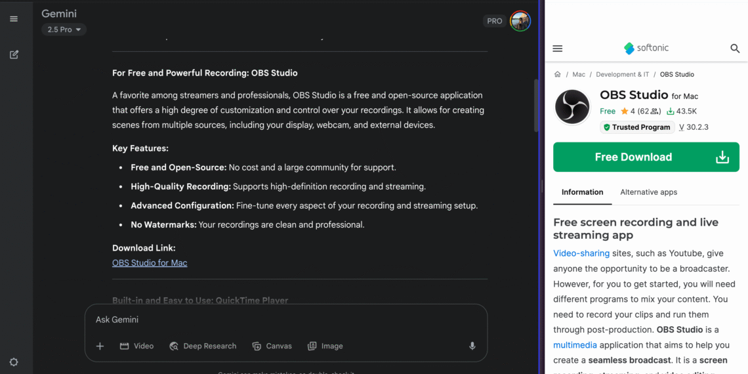
Task: Open the 2.5 Pro model dropdown
Action: pyautogui.click(x=64, y=30)
